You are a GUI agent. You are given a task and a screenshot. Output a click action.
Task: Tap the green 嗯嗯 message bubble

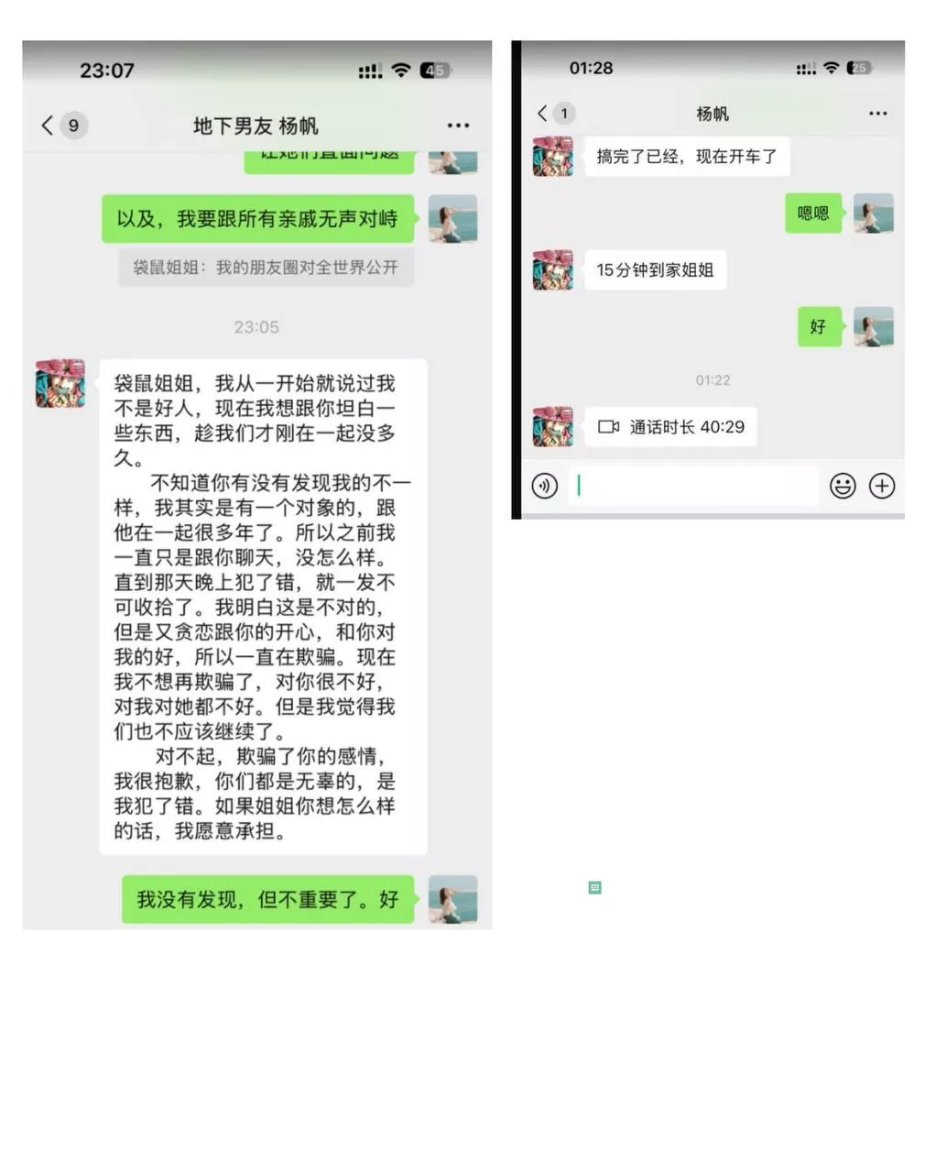pyautogui.click(x=814, y=214)
